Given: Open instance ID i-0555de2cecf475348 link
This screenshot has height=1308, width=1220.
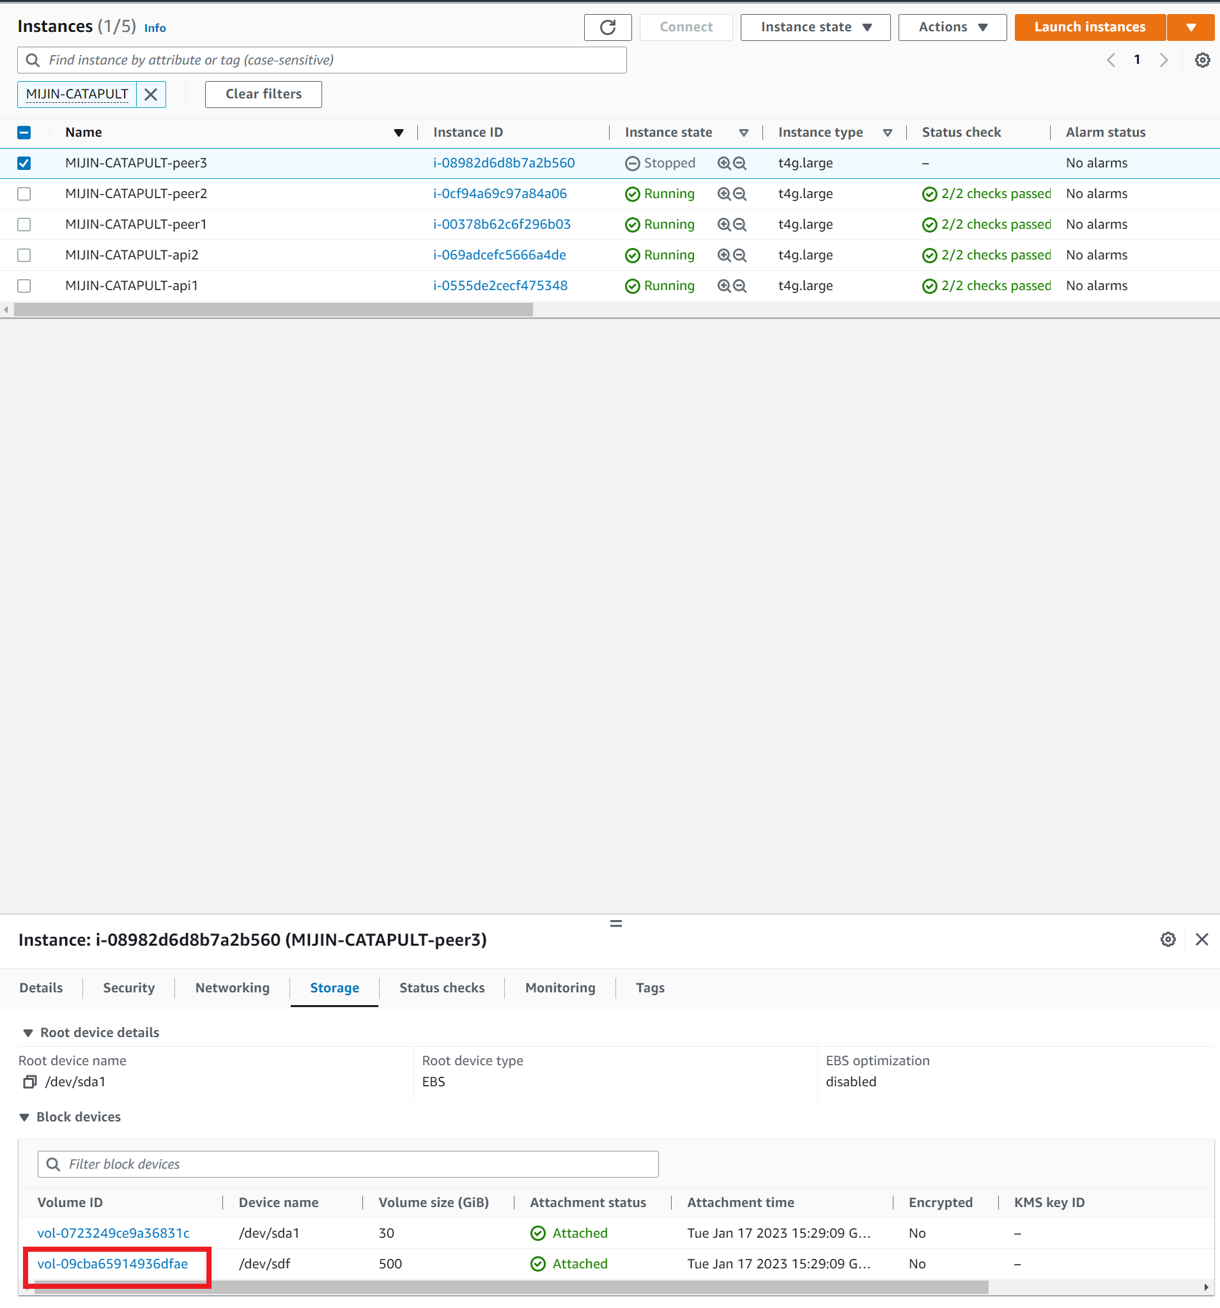Looking at the screenshot, I should [500, 286].
